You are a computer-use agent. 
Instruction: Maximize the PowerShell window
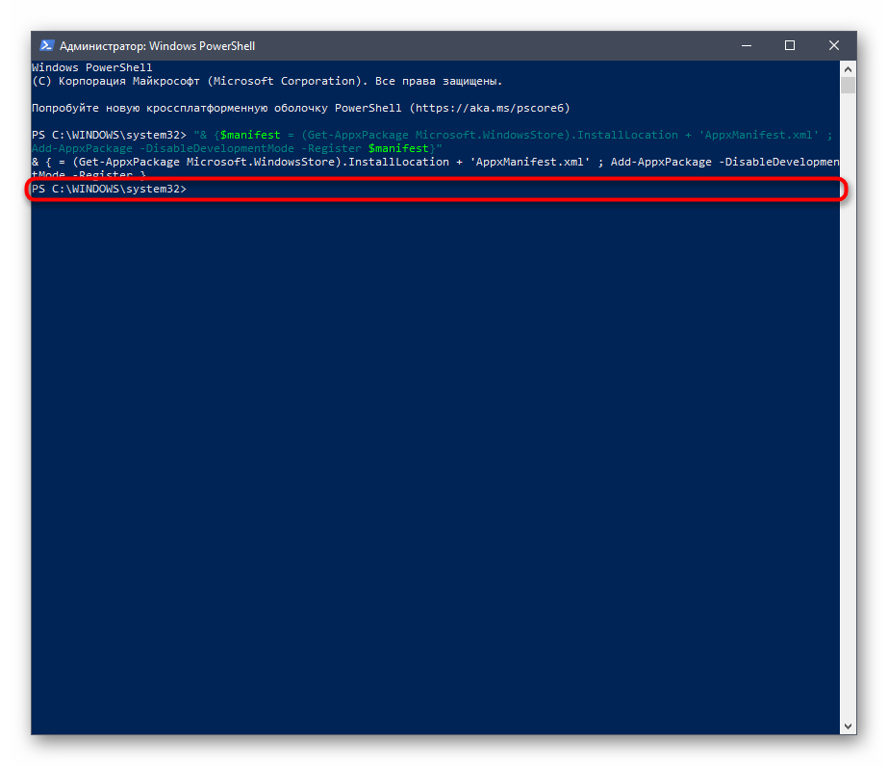[x=790, y=45]
